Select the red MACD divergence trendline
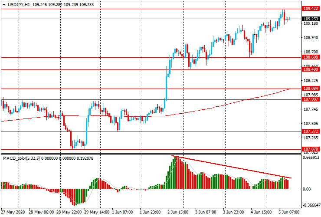Viewport: 321px width, 217px height. pos(231,167)
